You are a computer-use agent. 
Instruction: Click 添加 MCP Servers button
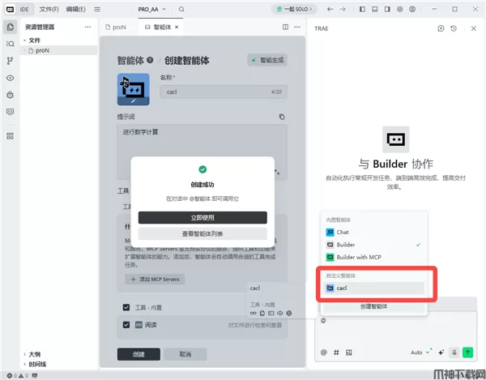coord(155,279)
